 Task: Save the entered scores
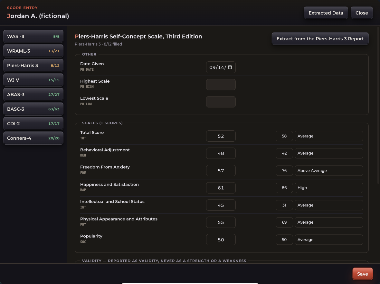(362, 274)
